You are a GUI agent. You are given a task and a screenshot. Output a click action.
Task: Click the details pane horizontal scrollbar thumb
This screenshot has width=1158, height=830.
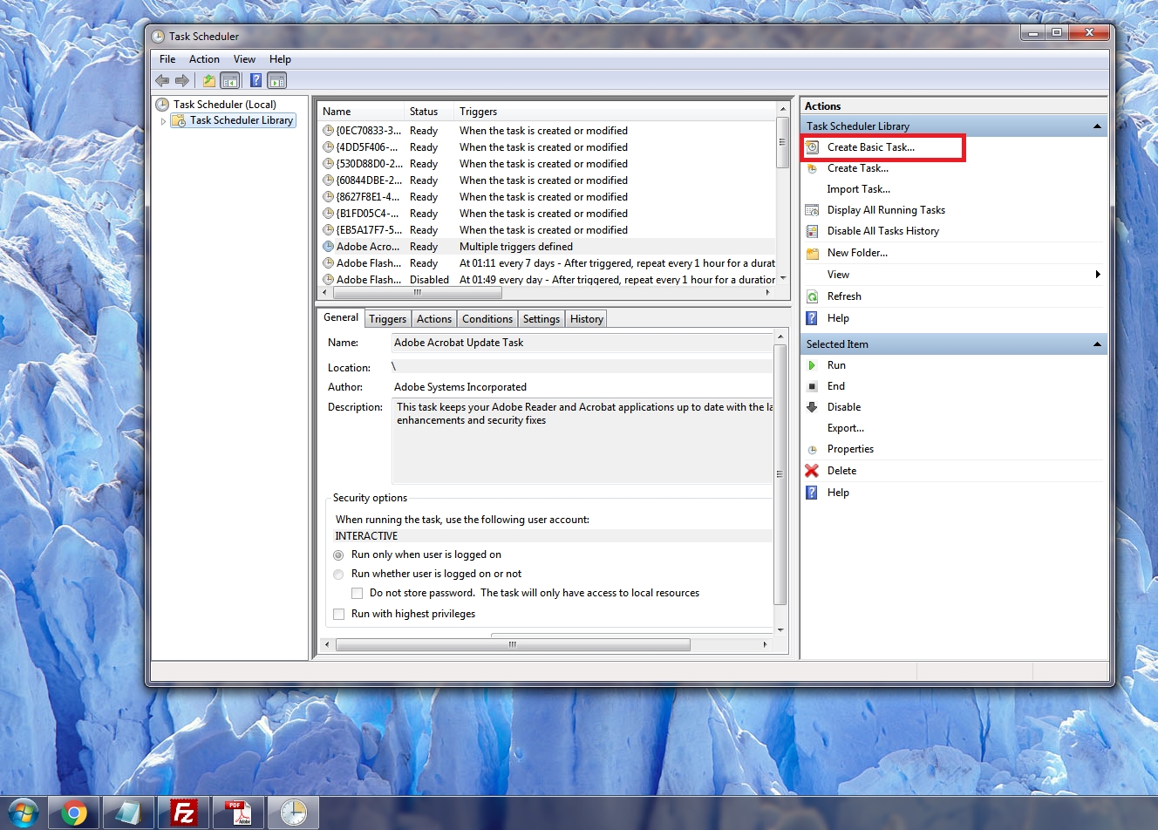tap(513, 645)
